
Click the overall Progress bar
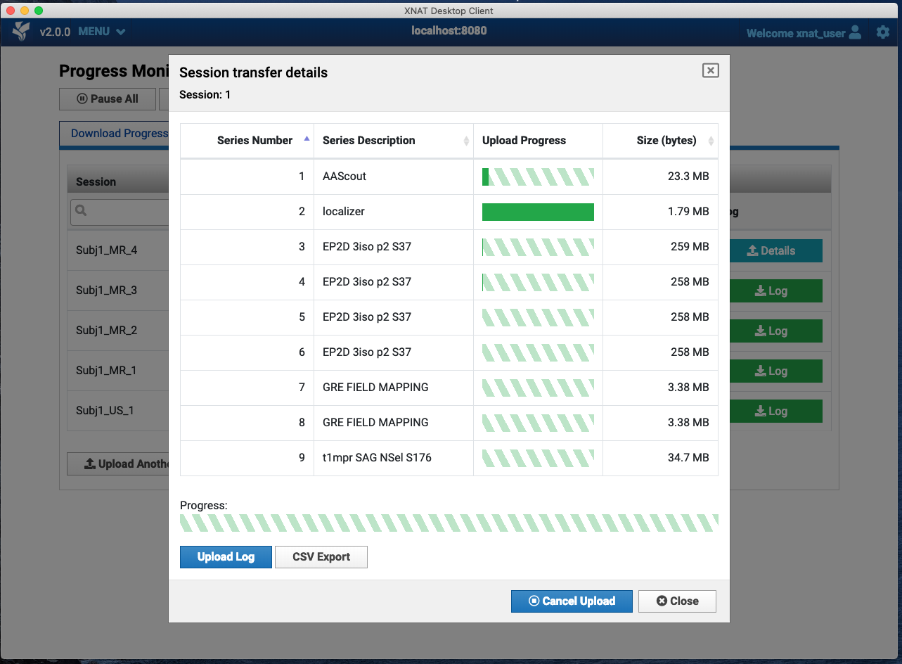tap(449, 523)
